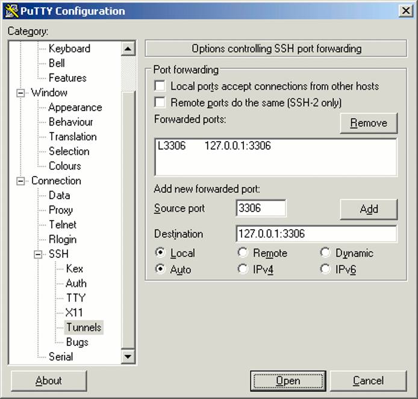Open the Bugs settings
Screen dimensions: 418x399
77,342
